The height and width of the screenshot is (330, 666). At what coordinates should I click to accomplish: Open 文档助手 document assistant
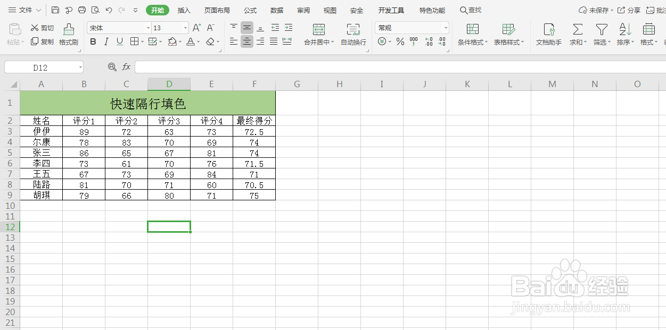tap(549, 35)
